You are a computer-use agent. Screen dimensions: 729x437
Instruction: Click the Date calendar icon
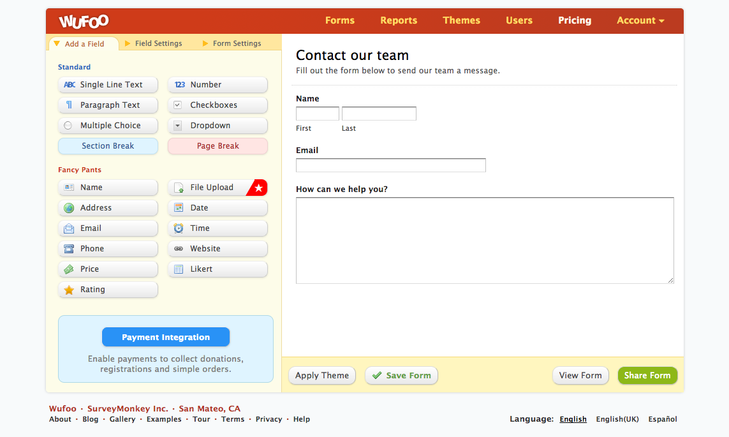(179, 208)
